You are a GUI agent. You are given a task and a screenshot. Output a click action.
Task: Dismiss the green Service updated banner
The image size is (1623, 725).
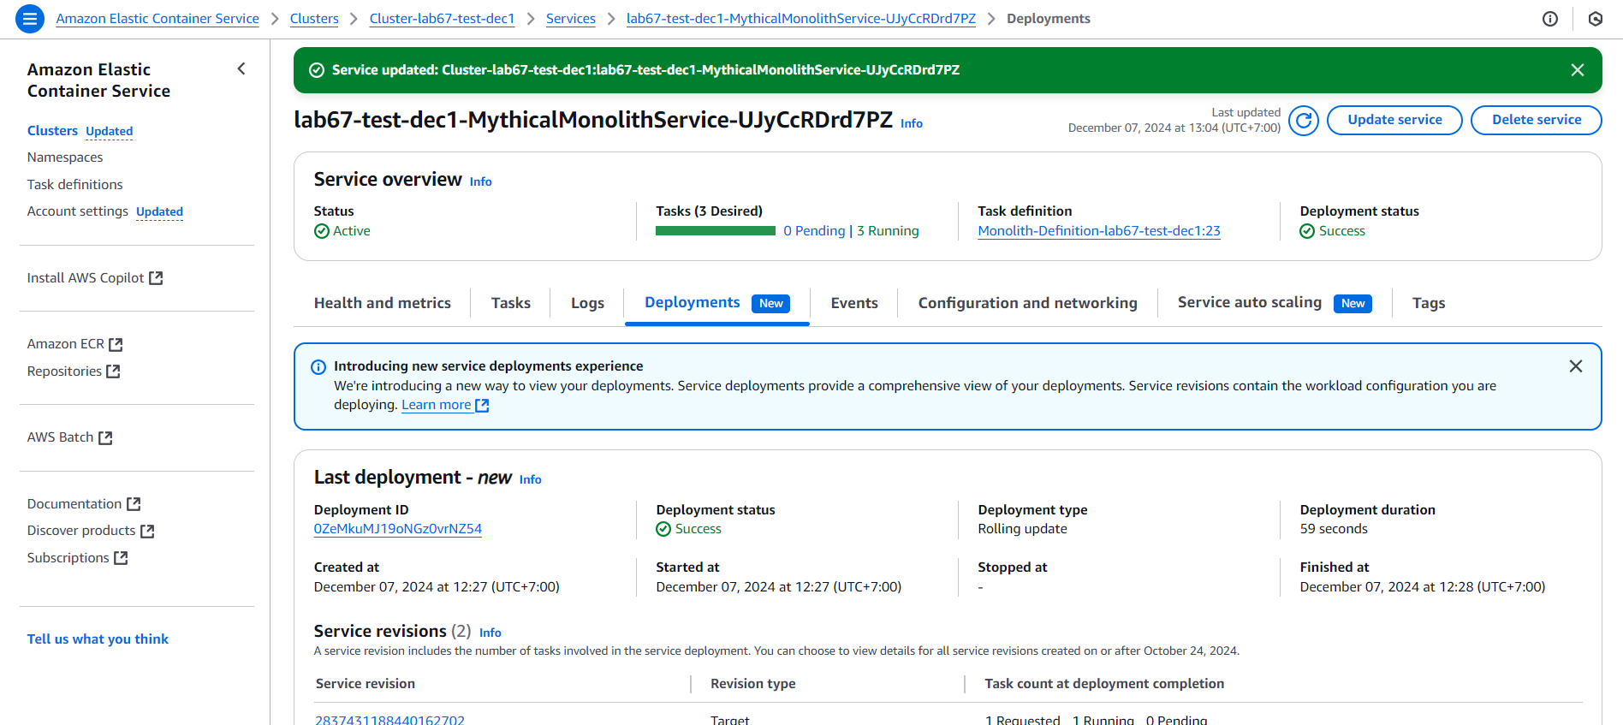1578,70
